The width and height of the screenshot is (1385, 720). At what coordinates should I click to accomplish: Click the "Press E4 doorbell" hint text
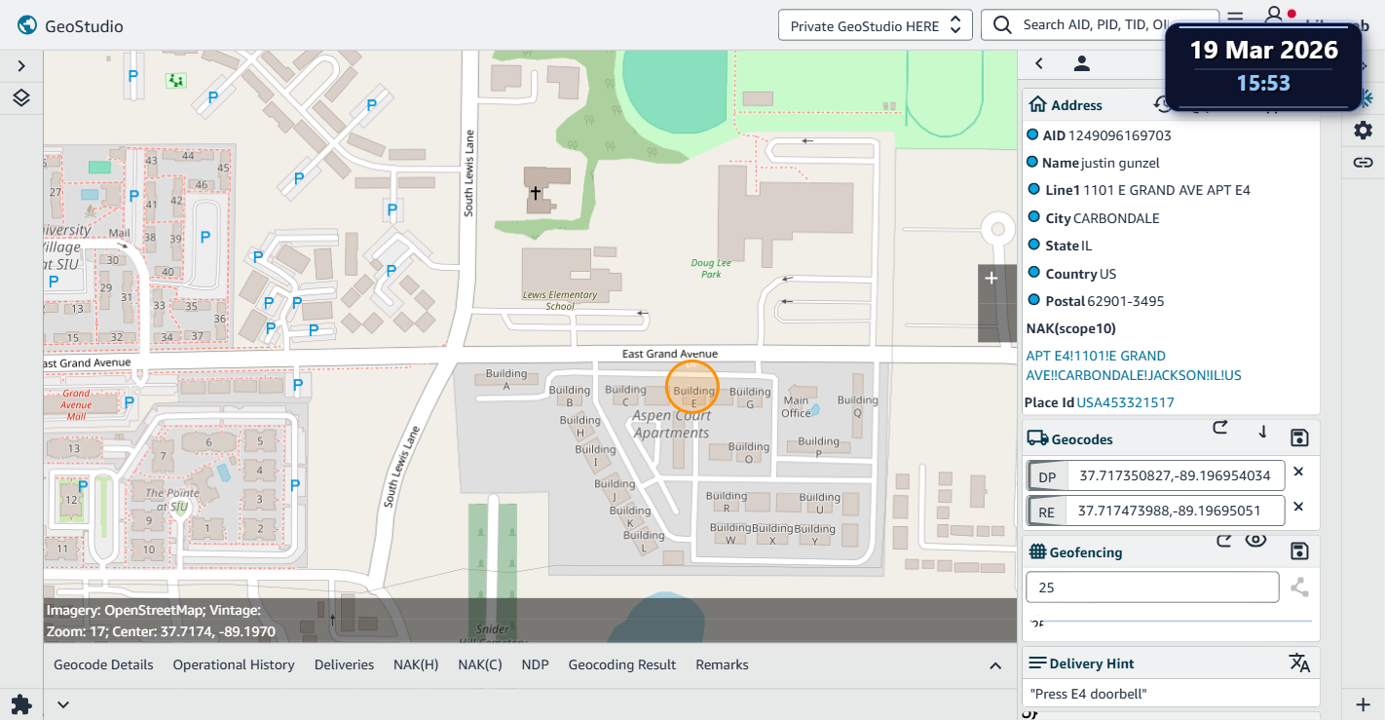tap(1089, 694)
